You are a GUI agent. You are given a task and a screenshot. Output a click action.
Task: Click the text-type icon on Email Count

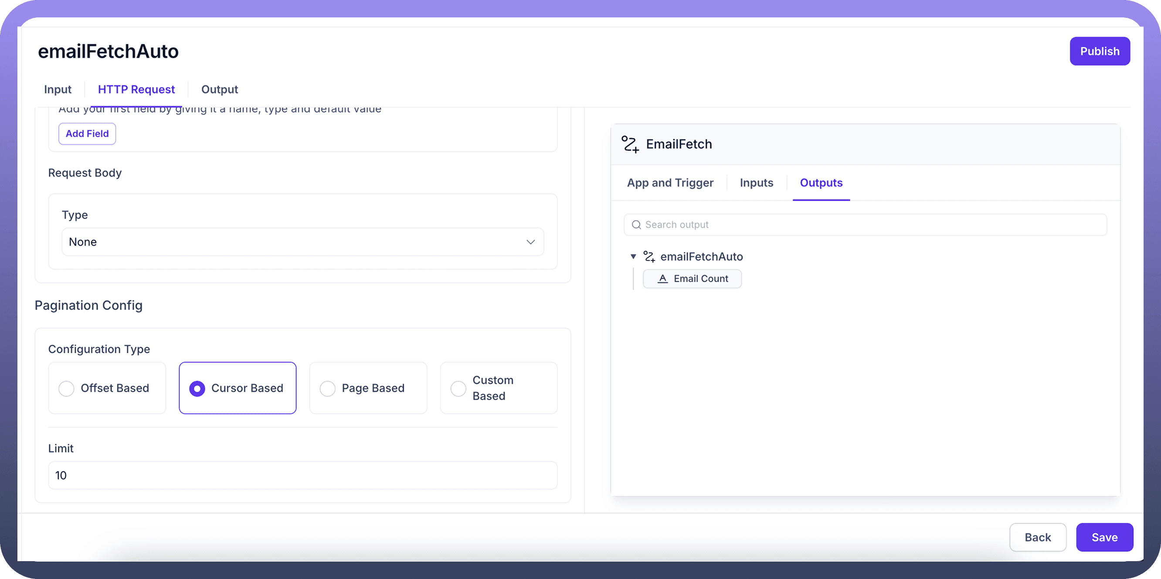(662, 279)
